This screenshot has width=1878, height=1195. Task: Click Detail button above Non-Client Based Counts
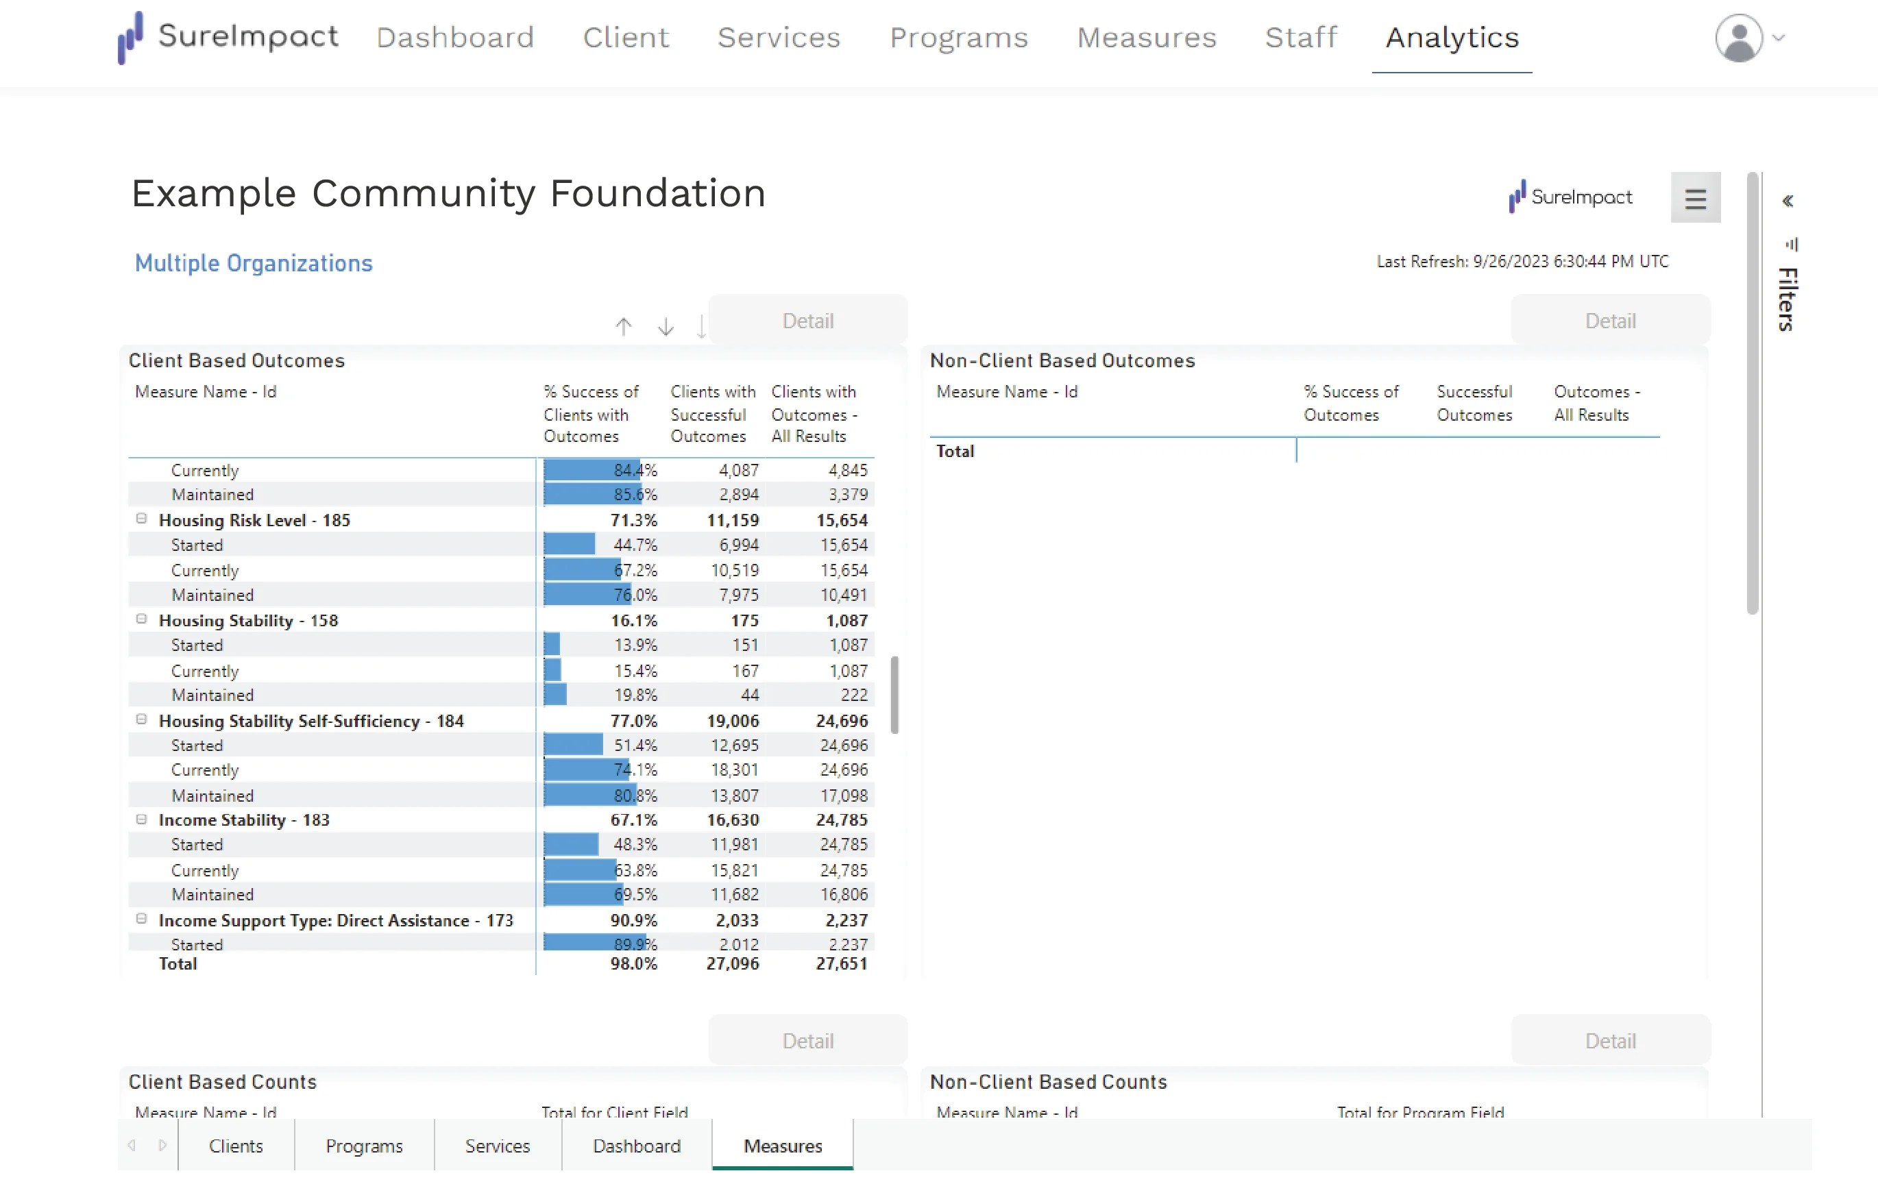click(x=1611, y=1041)
